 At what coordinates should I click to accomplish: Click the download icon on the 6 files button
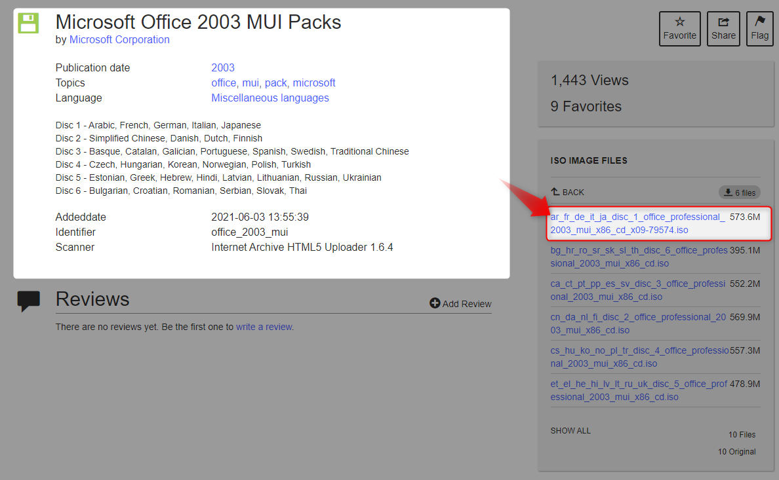tap(728, 192)
